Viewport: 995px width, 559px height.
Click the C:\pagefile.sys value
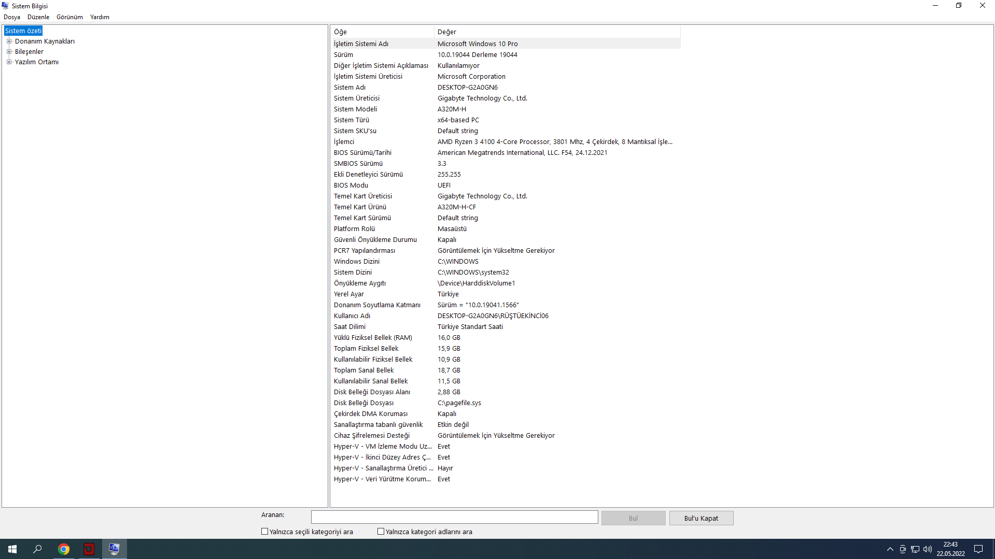459,403
